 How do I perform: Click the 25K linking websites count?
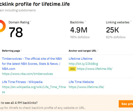coord(112,30)
